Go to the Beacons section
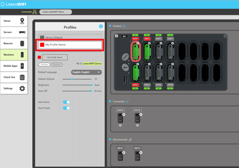This screenshot has height=168, width=239. pos(14,43)
